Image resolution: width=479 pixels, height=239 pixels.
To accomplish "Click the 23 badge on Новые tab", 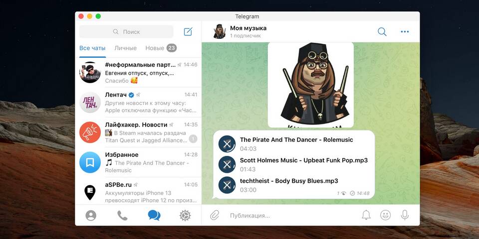I will click(x=172, y=48).
